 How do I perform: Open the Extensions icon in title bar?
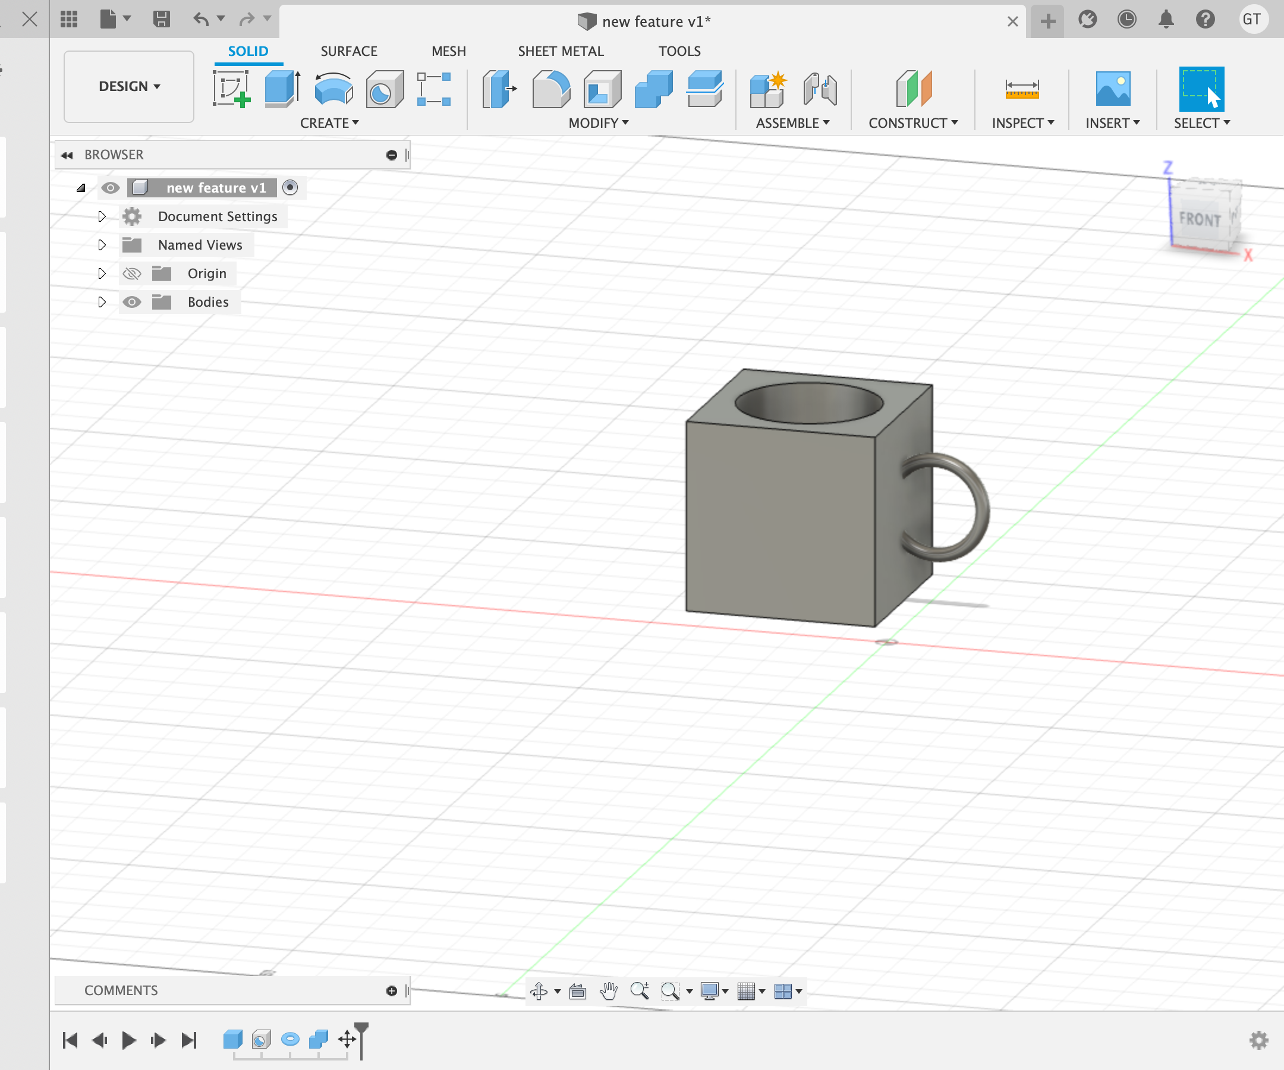[x=1088, y=20]
